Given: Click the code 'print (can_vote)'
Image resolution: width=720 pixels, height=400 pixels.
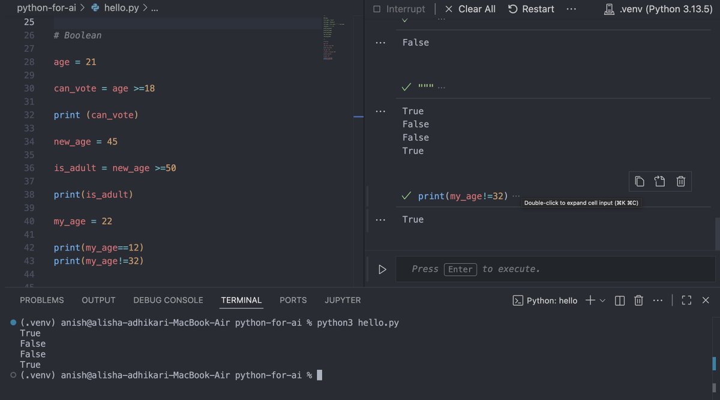Looking at the screenshot, I should tap(96, 115).
